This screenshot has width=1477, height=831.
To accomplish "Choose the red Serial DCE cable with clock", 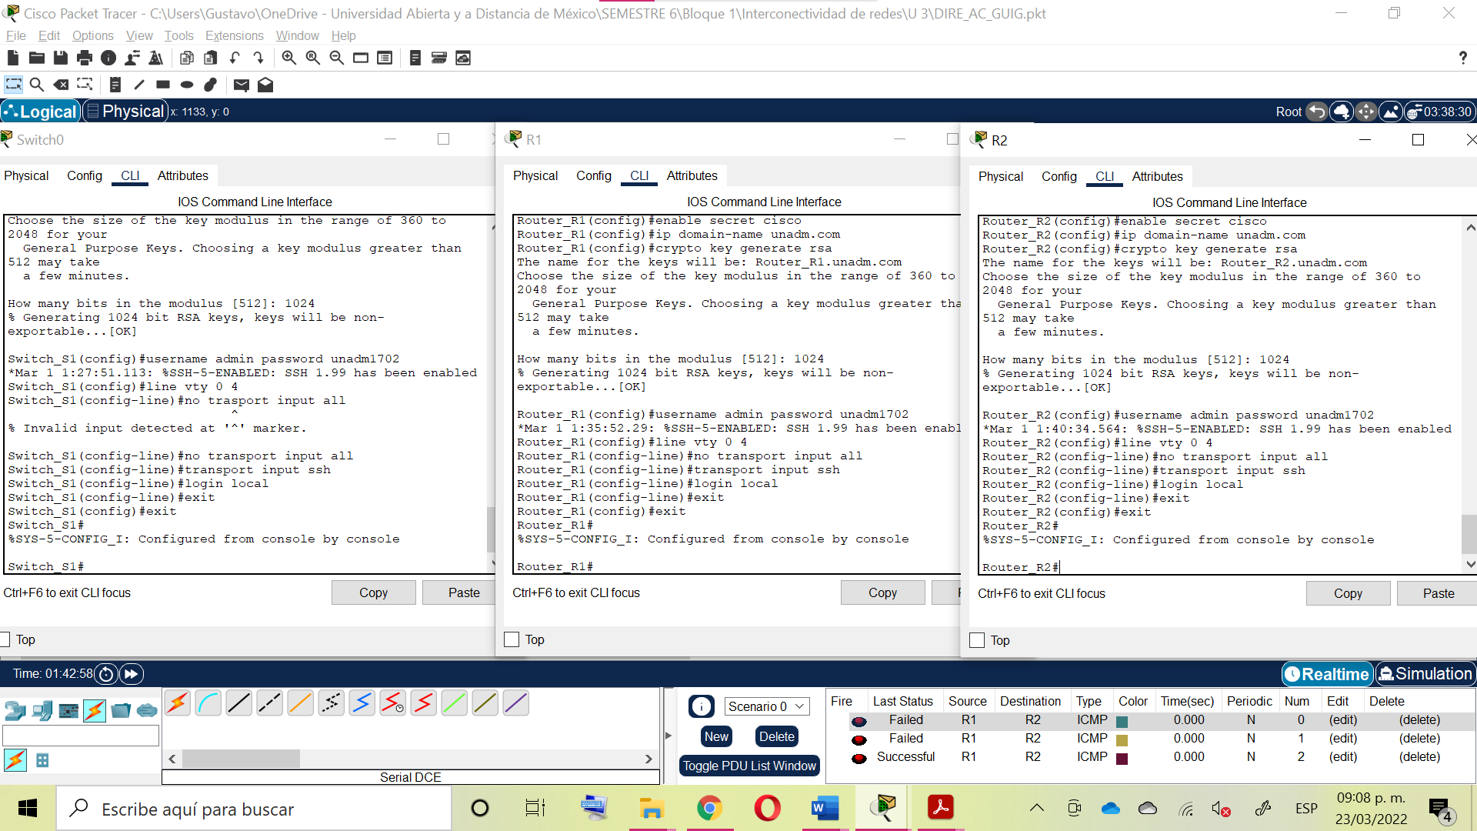I will (393, 703).
